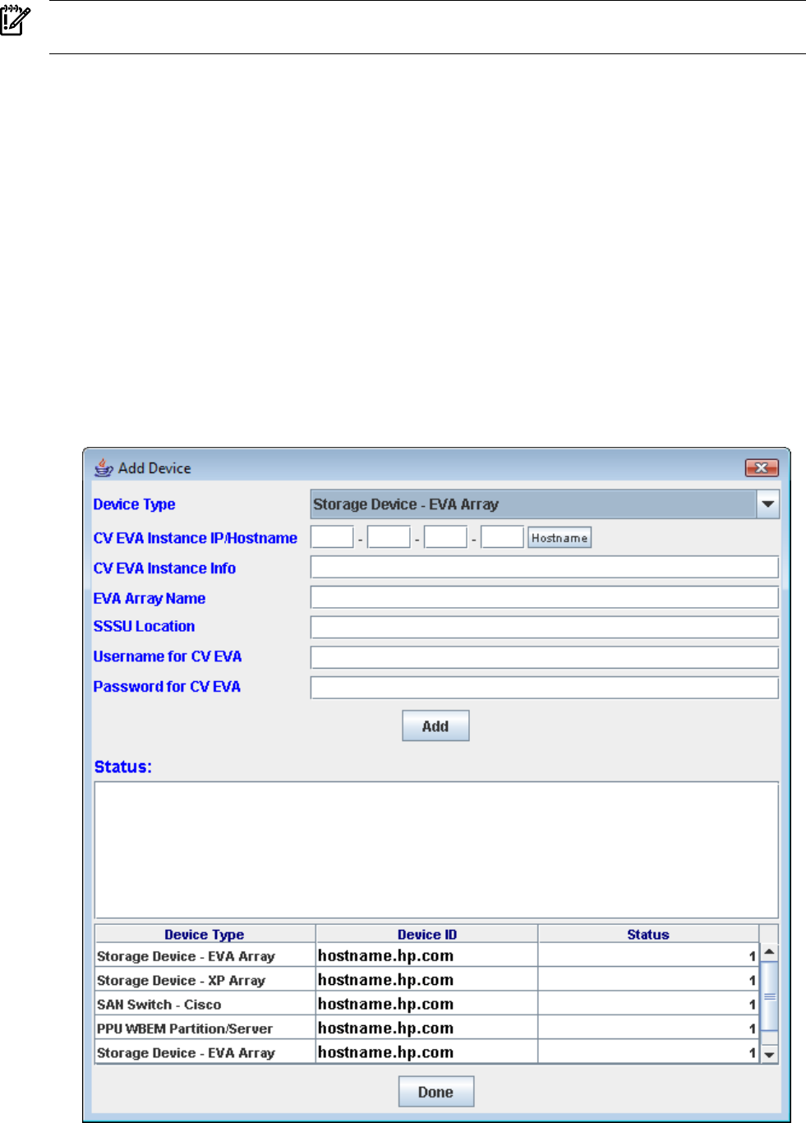
Task: Click the hostname.hp.com cell in XP Array row
Action: pyautogui.click(x=426, y=980)
